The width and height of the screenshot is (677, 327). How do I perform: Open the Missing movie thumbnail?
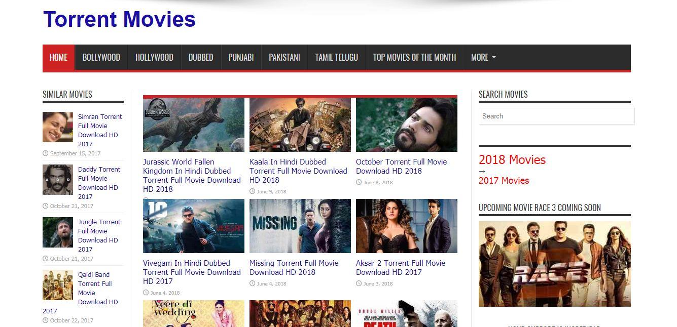click(300, 226)
